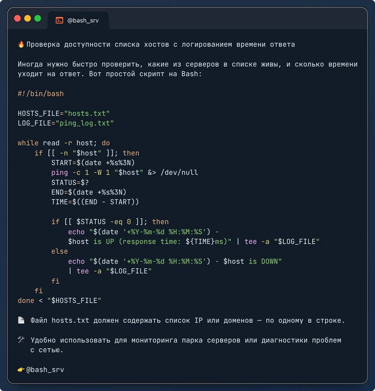Click the terminal icon in the tab

(59, 20)
